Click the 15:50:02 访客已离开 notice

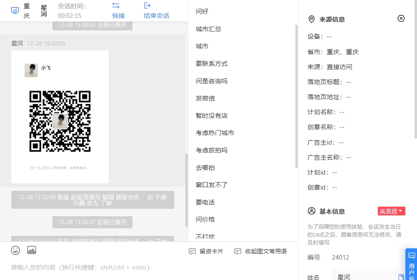pyautogui.click(x=92, y=25)
